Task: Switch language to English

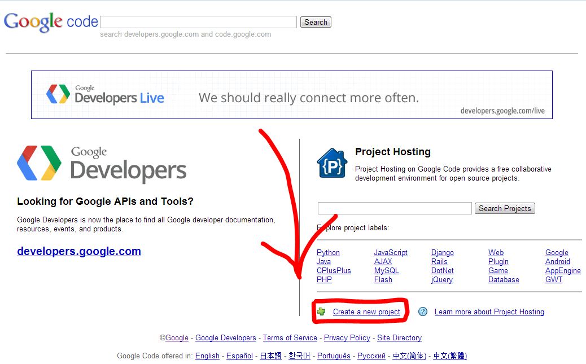Action: coord(207,356)
